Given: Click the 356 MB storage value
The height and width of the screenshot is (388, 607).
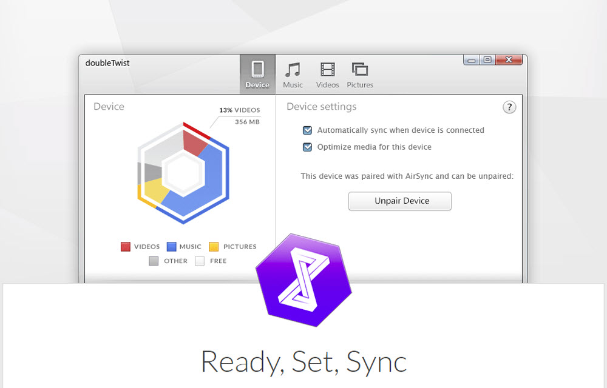Looking at the screenshot, I should (247, 122).
